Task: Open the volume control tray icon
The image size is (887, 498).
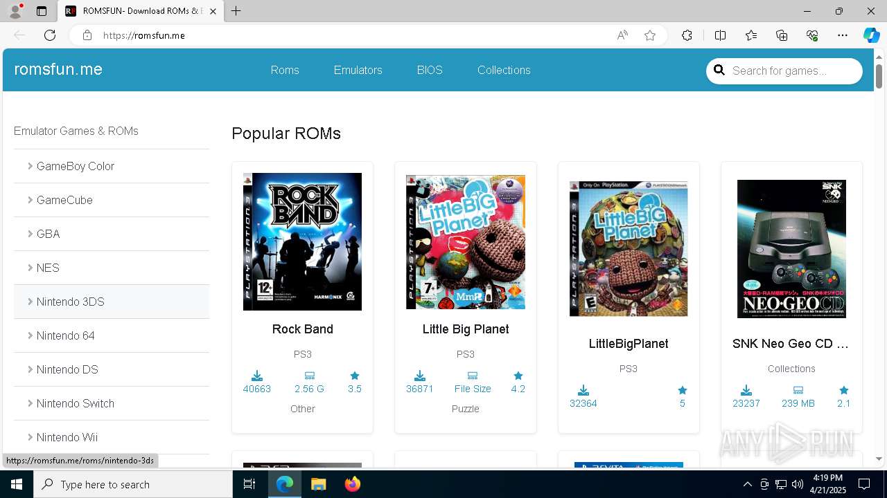Action: [x=797, y=484]
